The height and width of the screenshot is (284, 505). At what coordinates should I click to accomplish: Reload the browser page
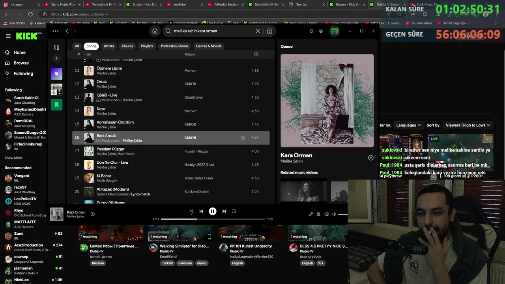(30, 14)
